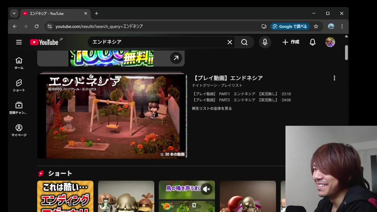The image size is (377, 212).
Task: Click the scrollbar up arrow
Action: [346, 37]
